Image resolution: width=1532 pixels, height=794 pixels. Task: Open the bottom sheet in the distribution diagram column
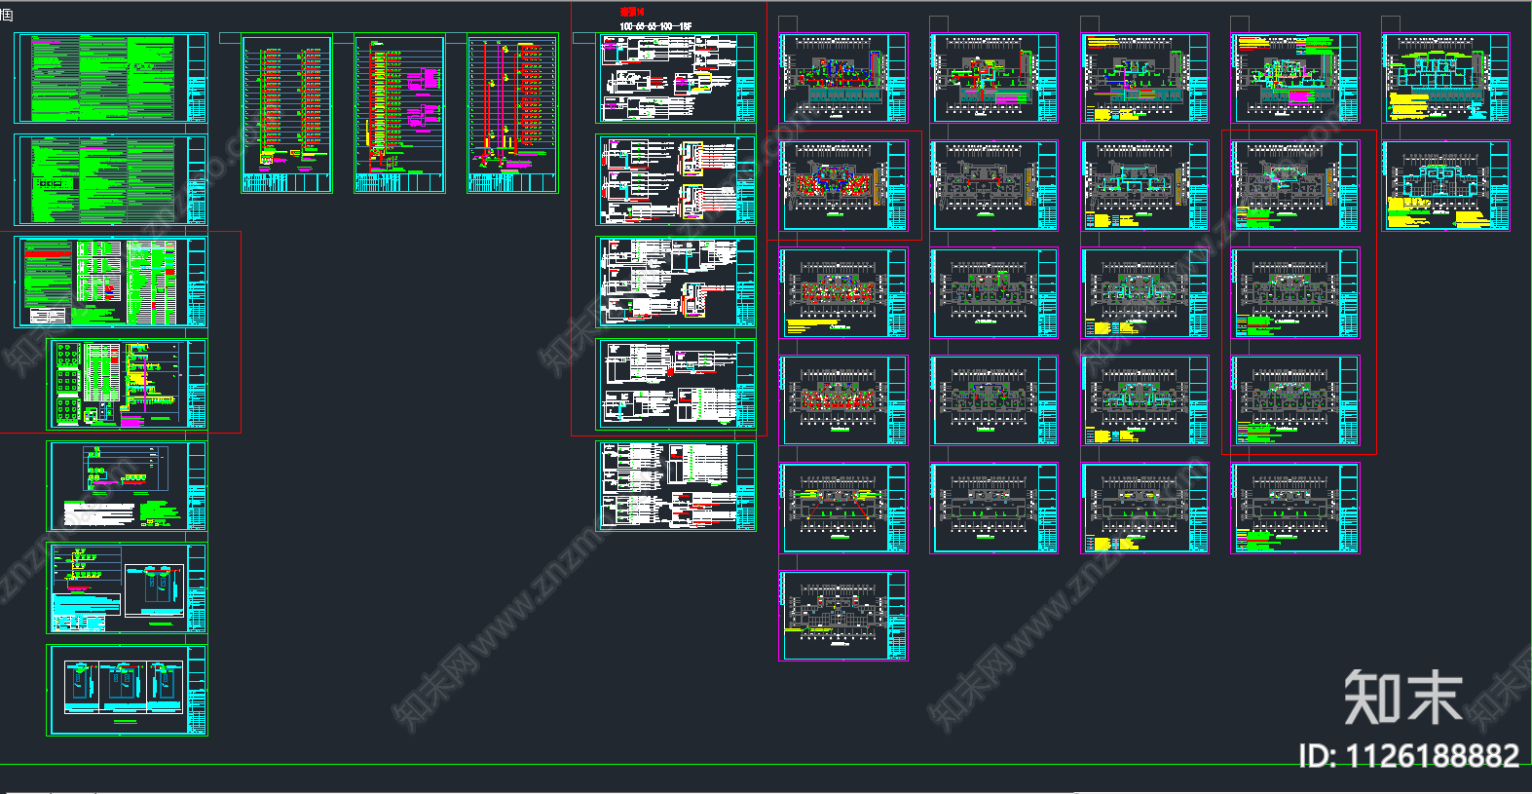point(676,485)
